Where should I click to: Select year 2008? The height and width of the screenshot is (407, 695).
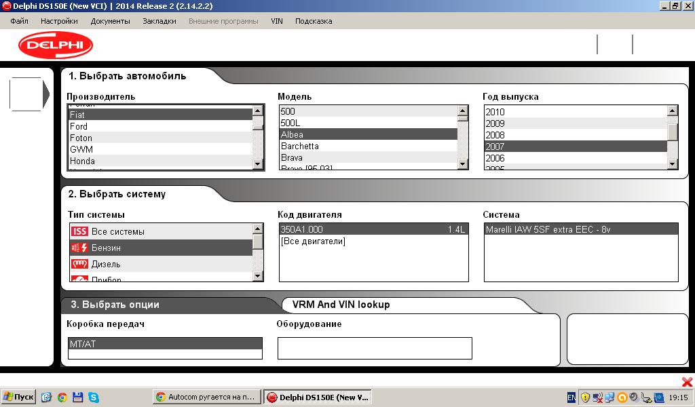pos(576,135)
